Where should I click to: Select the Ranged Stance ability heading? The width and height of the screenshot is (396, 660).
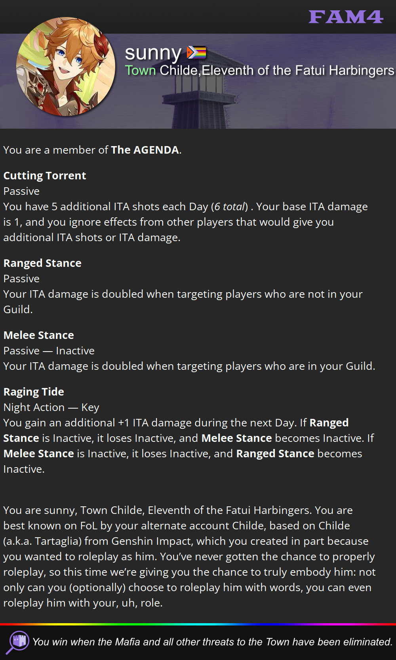point(42,263)
